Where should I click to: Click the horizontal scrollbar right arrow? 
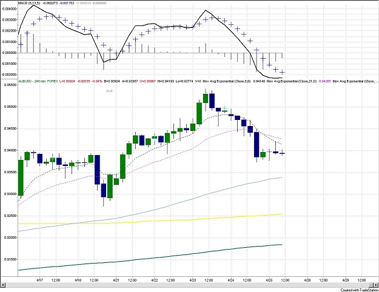[375, 285]
